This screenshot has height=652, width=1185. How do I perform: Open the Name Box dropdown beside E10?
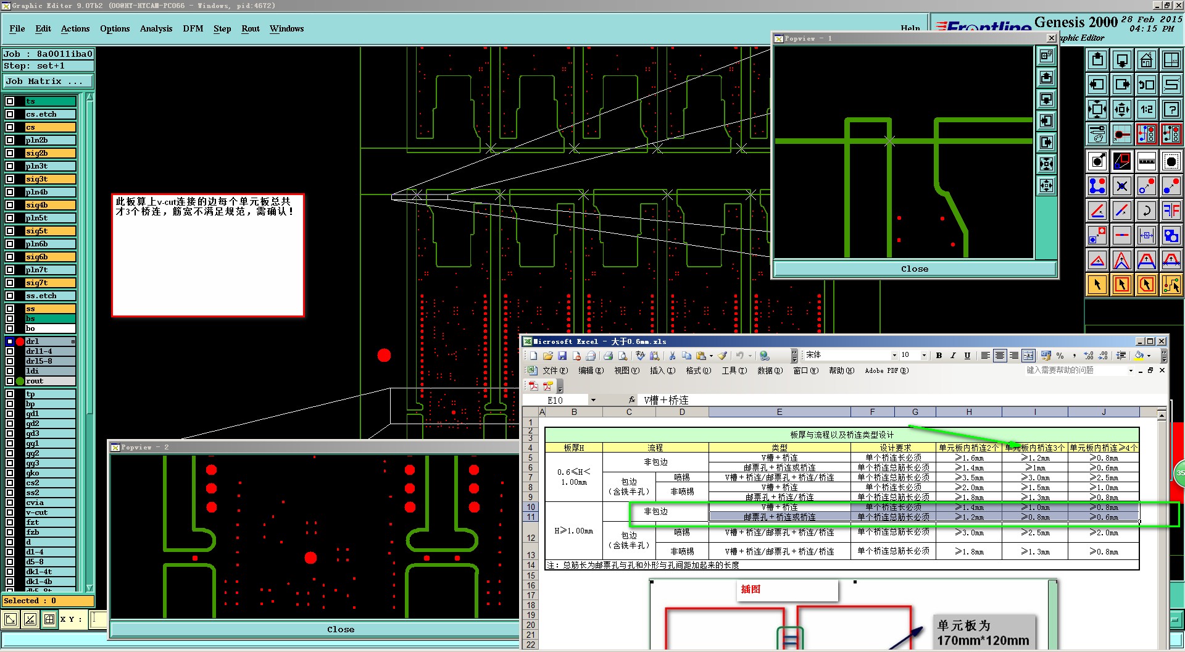click(593, 400)
